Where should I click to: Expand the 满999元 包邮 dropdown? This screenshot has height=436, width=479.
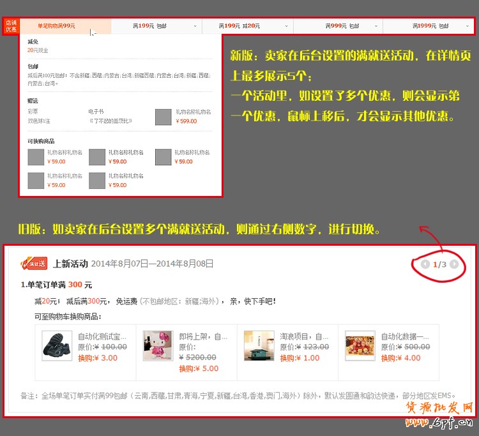(377, 26)
